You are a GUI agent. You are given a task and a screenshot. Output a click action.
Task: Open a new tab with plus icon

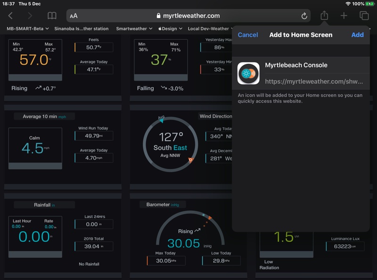point(344,16)
